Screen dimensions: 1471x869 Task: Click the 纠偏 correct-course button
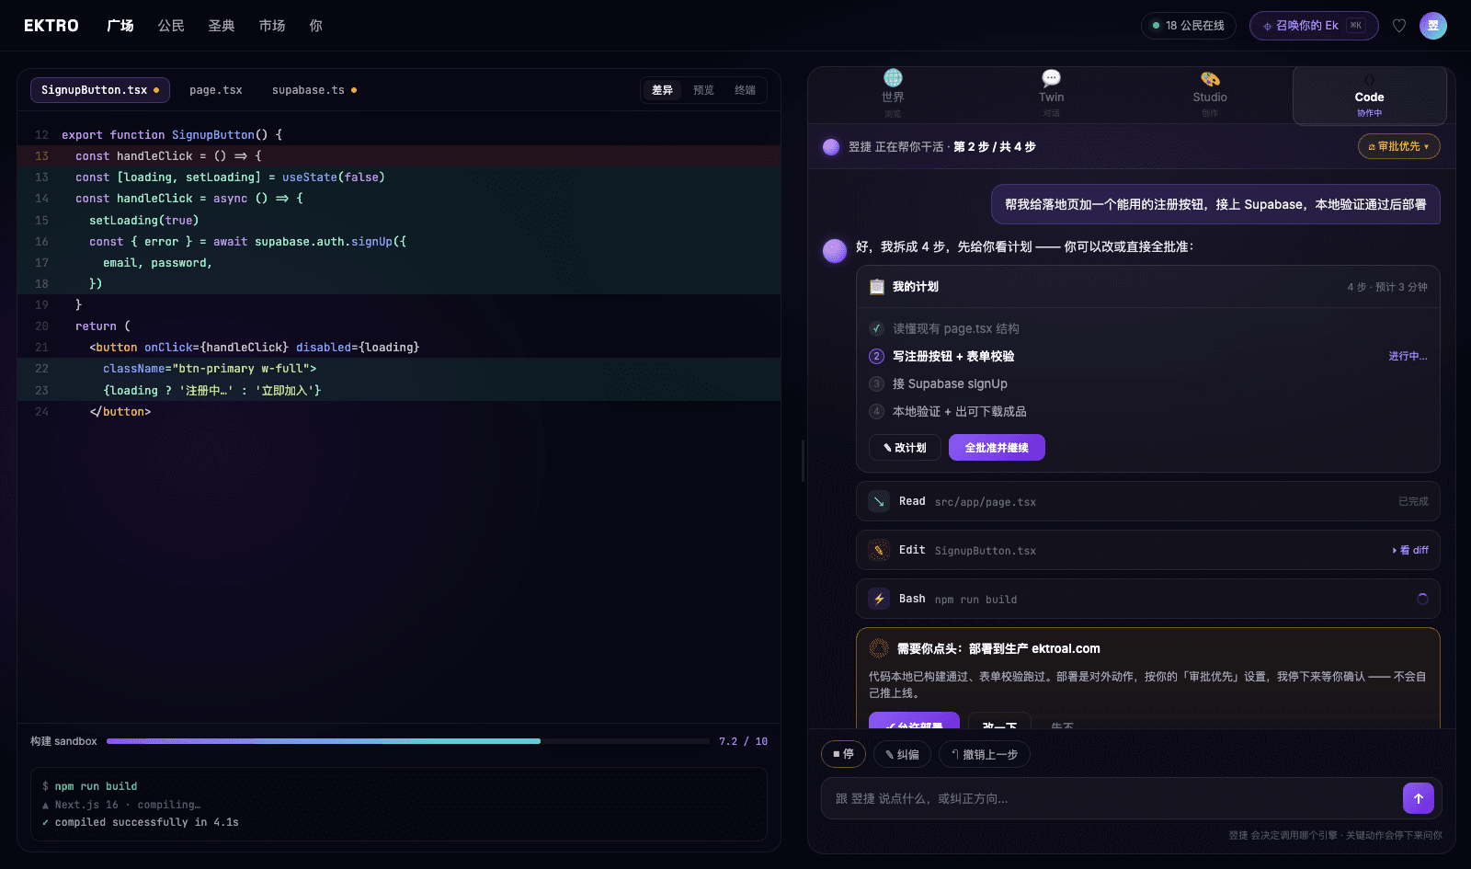pos(902,754)
